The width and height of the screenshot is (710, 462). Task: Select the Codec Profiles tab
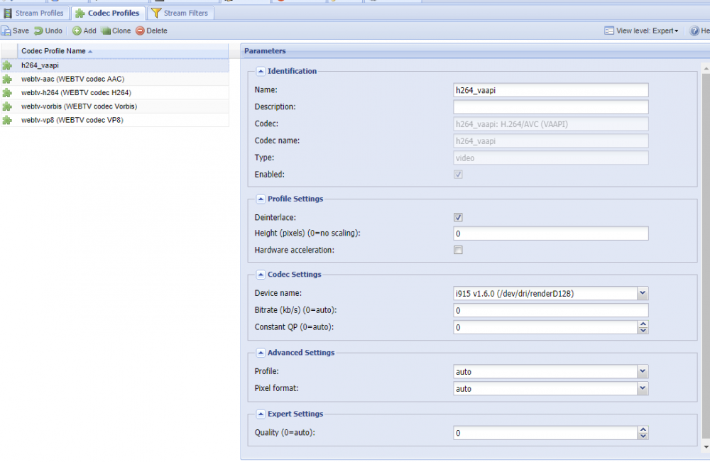pyautogui.click(x=108, y=13)
